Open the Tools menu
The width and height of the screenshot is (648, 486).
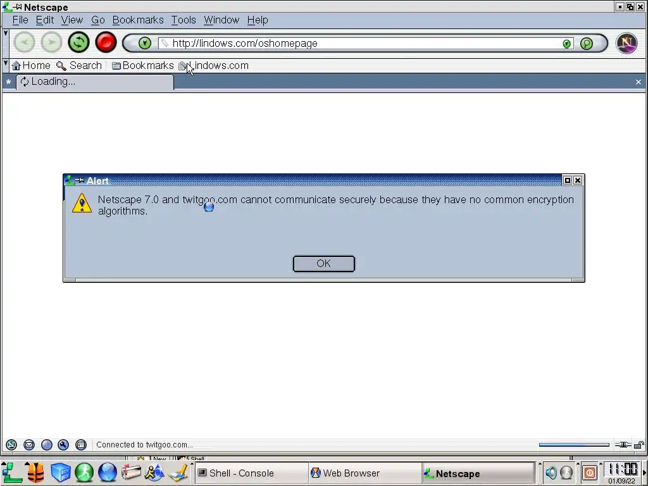184,20
